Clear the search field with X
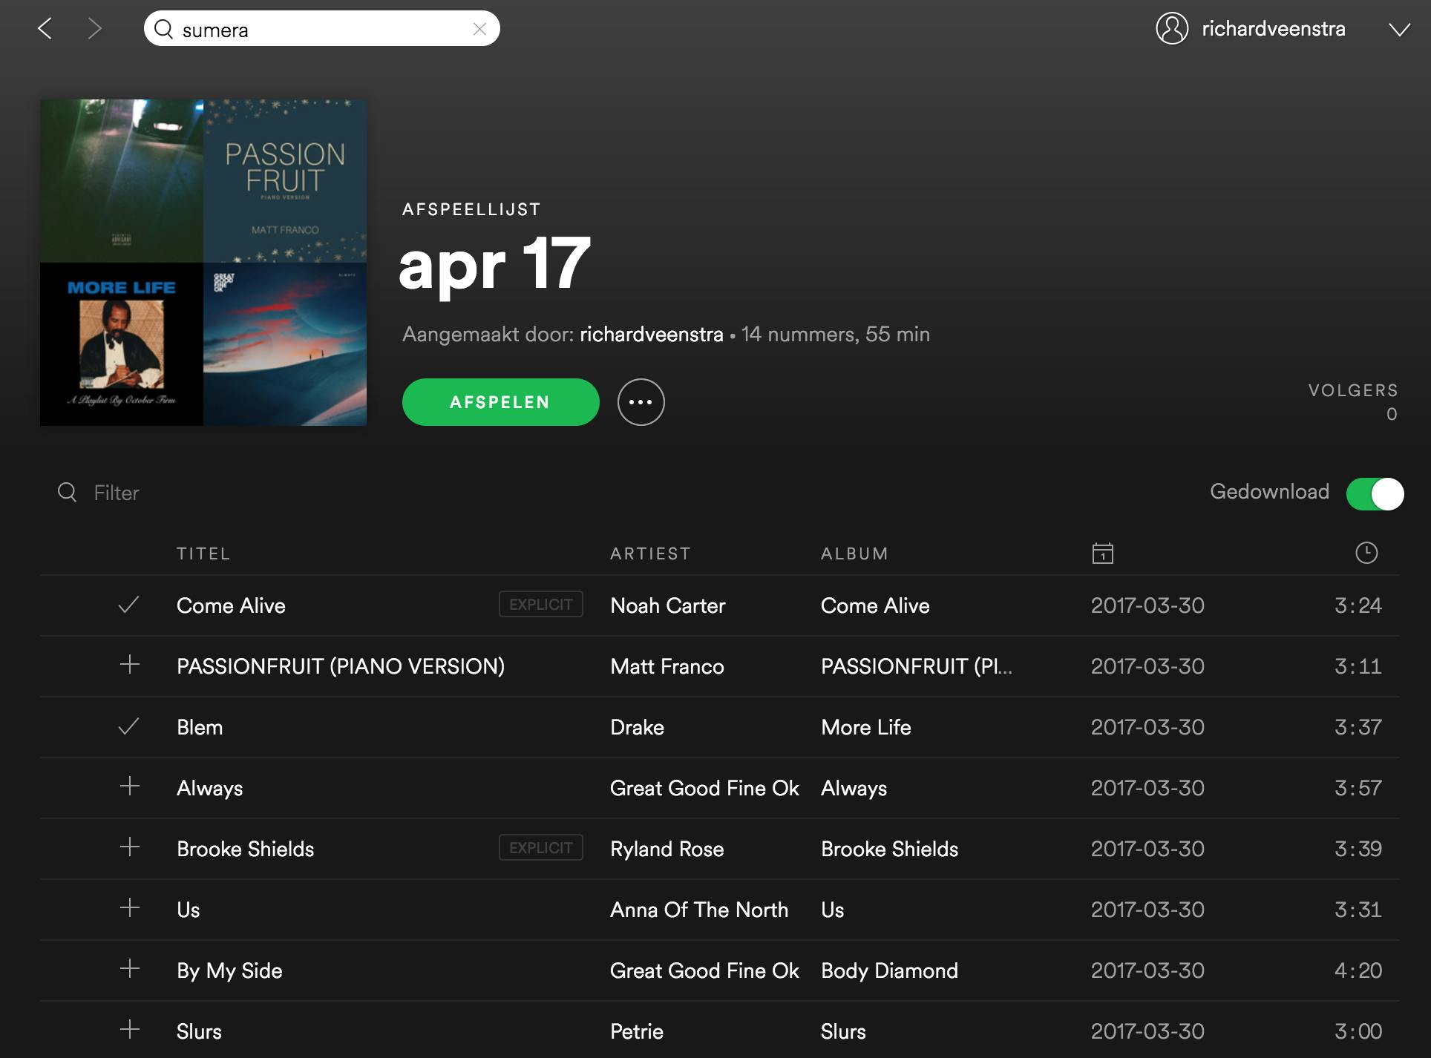1431x1058 pixels. pyautogui.click(x=479, y=29)
